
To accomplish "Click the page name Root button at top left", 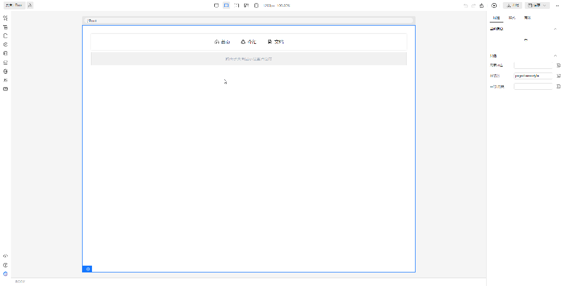I will coord(15,5).
